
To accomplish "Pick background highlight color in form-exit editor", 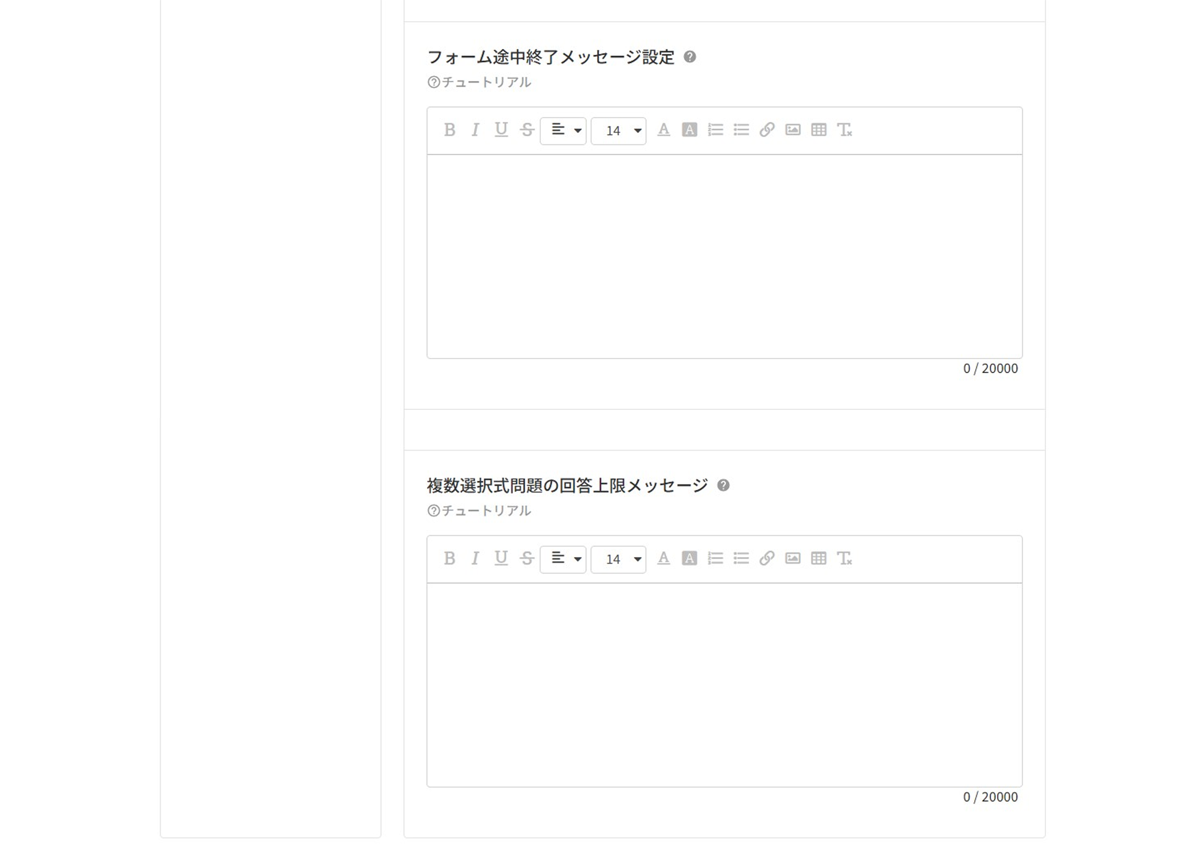I will pyautogui.click(x=689, y=130).
